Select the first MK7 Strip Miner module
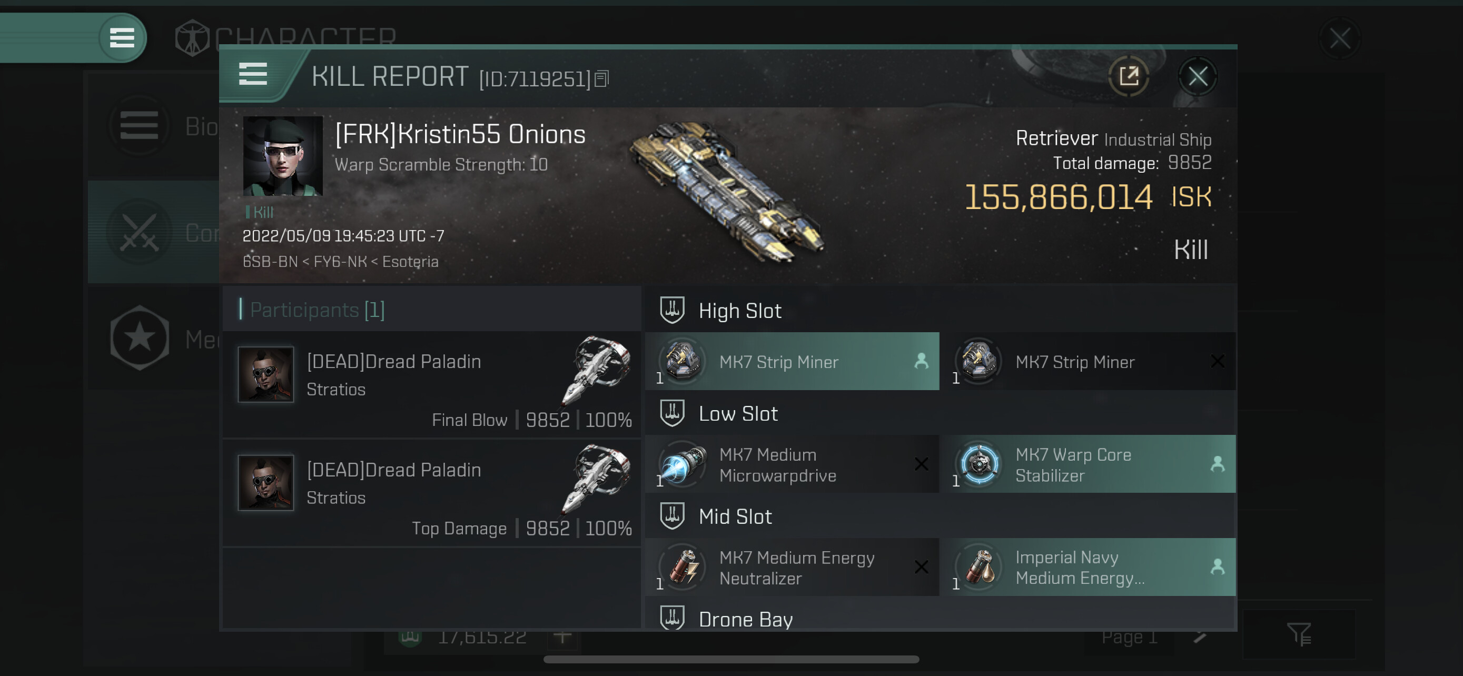Viewport: 1463px width, 676px height. (792, 362)
